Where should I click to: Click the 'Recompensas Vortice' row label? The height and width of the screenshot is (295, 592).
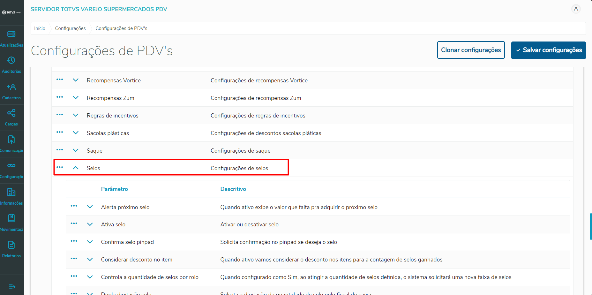pyautogui.click(x=114, y=80)
